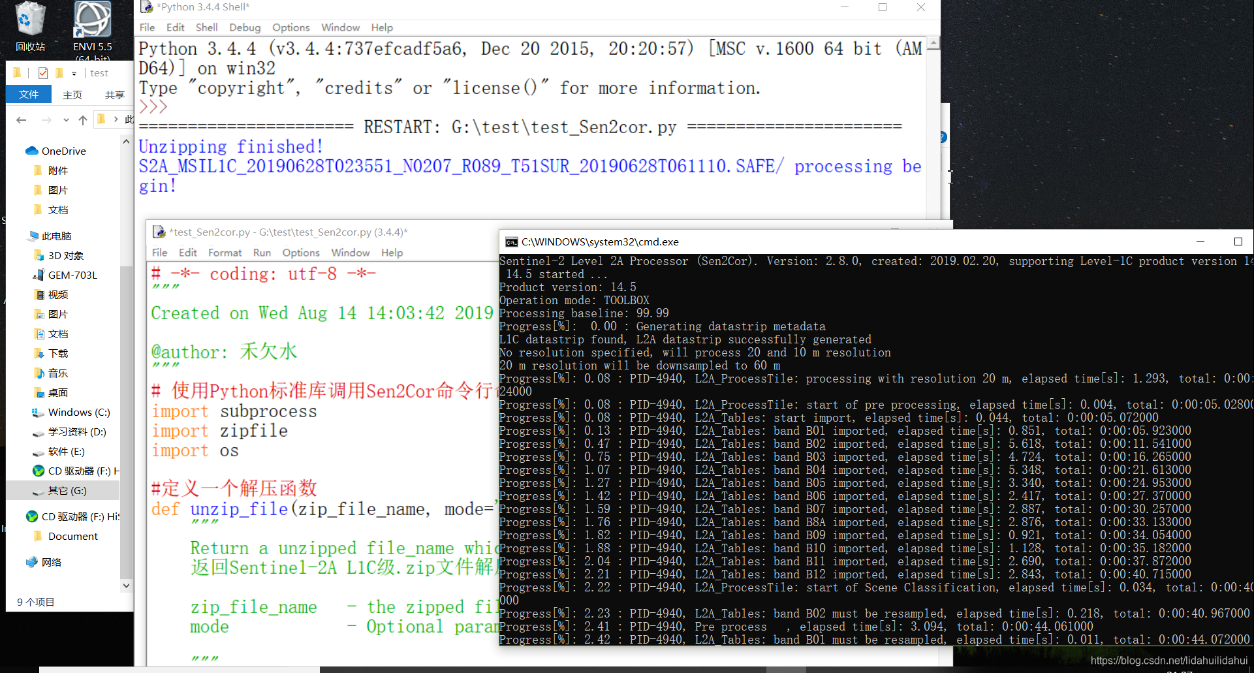Open Window menu in test_Sen2cor.py editor
The width and height of the screenshot is (1254, 673).
click(350, 253)
